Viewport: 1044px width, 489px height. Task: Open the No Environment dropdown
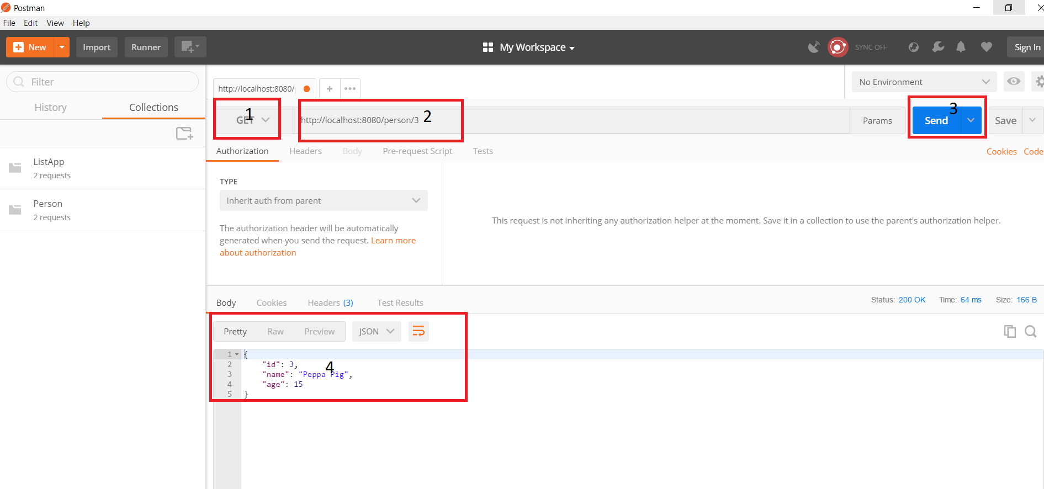[924, 82]
